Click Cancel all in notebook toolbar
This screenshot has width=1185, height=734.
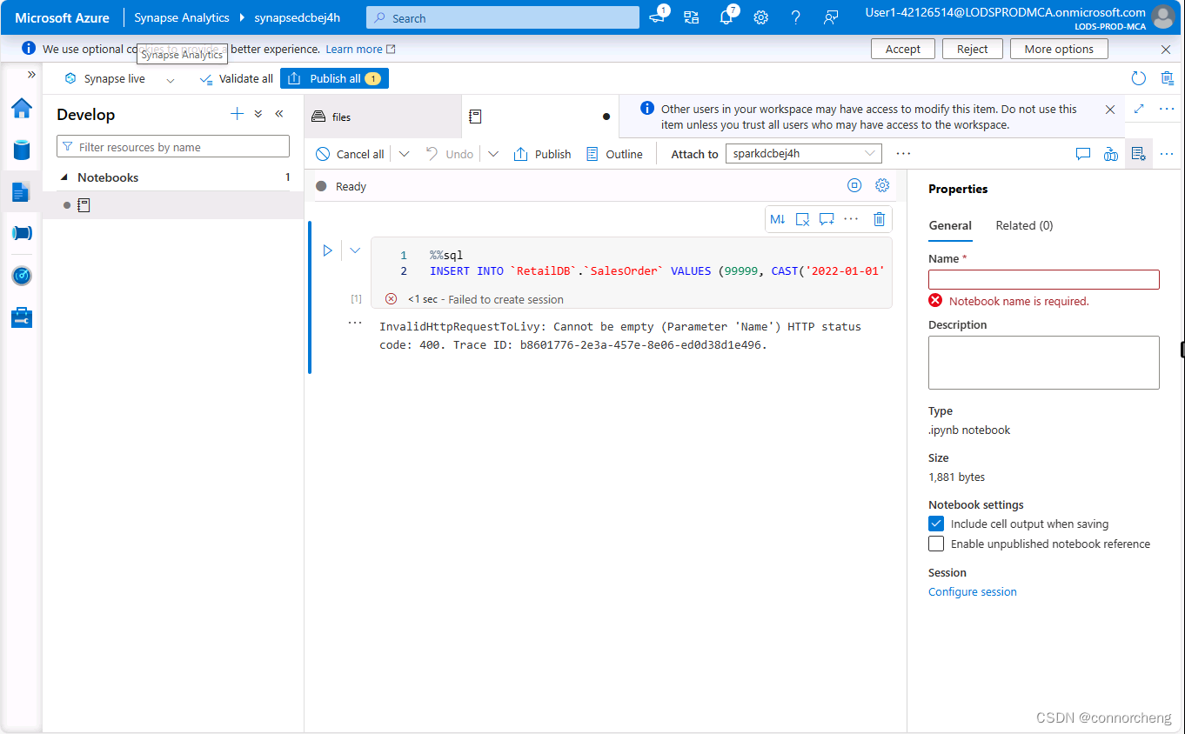[x=350, y=154]
